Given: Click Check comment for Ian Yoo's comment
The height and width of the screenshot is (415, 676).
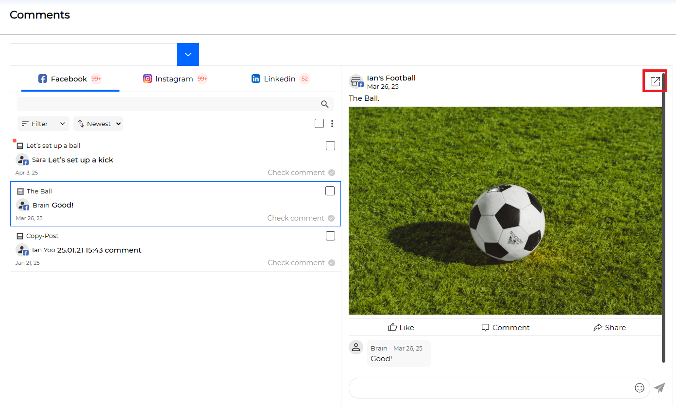Looking at the screenshot, I should pyautogui.click(x=296, y=263).
